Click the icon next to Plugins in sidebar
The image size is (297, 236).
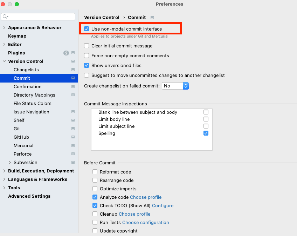[73, 53]
